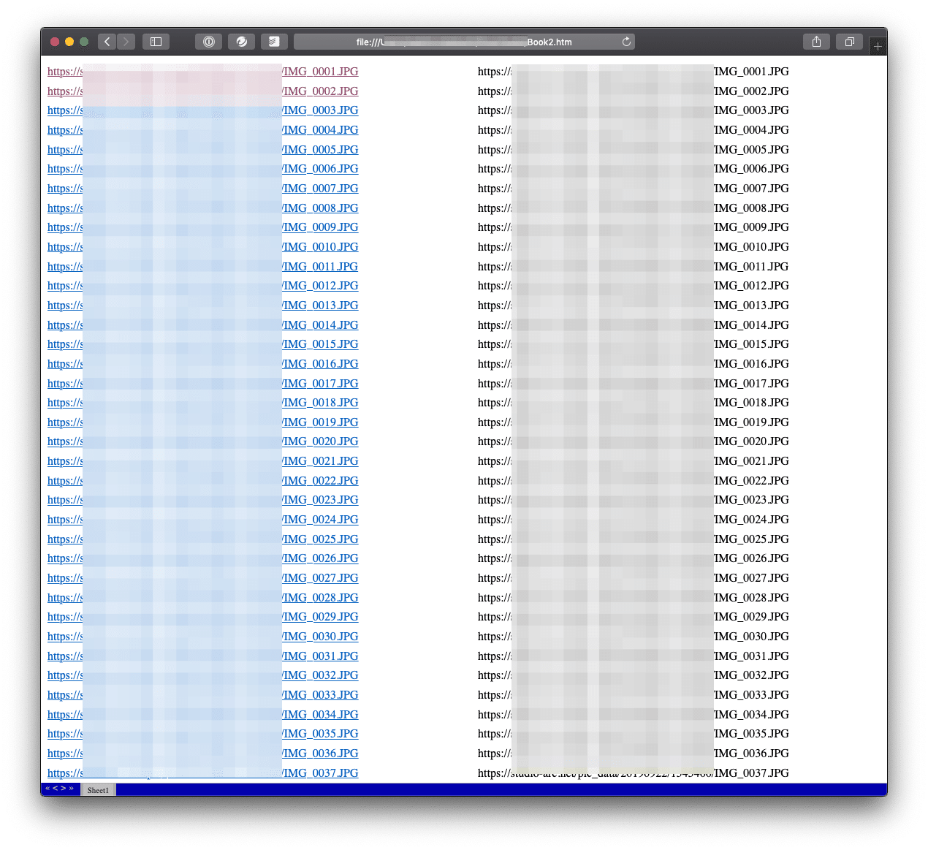
Task: Open the IMG_0037.JPG hyperlink
Action: point(320,773)
